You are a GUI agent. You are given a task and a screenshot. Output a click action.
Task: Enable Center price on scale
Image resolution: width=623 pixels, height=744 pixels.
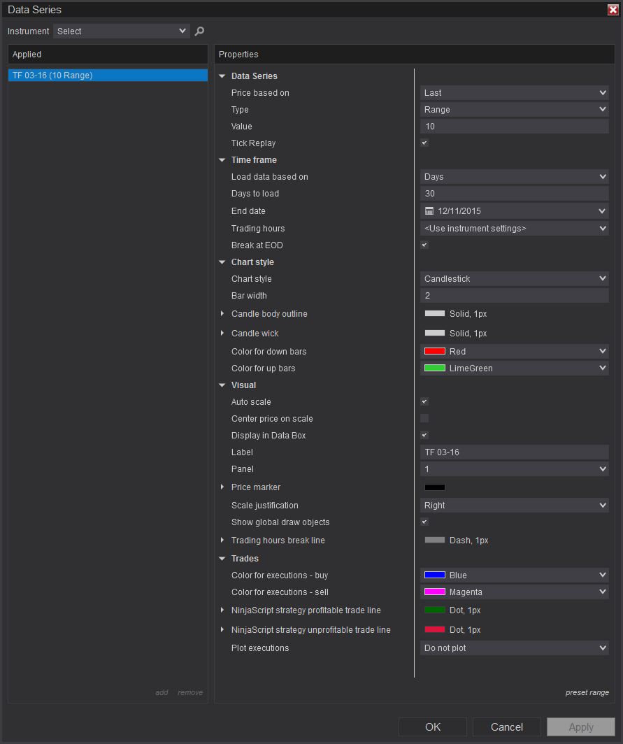click(424, 419)
